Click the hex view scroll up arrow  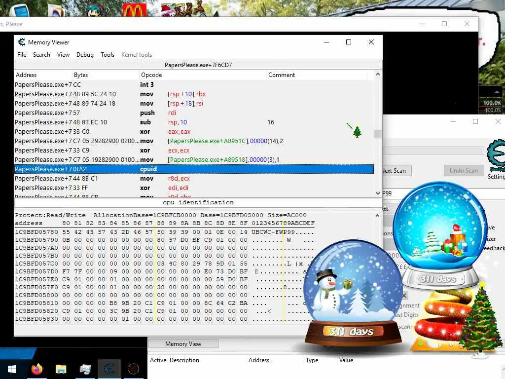(378, 215)
